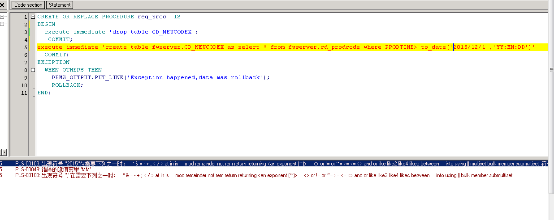This screenshot has width=554, height=220.
Task: Click the ROLLBACK statement on line 10
Action: pos(67,85)
